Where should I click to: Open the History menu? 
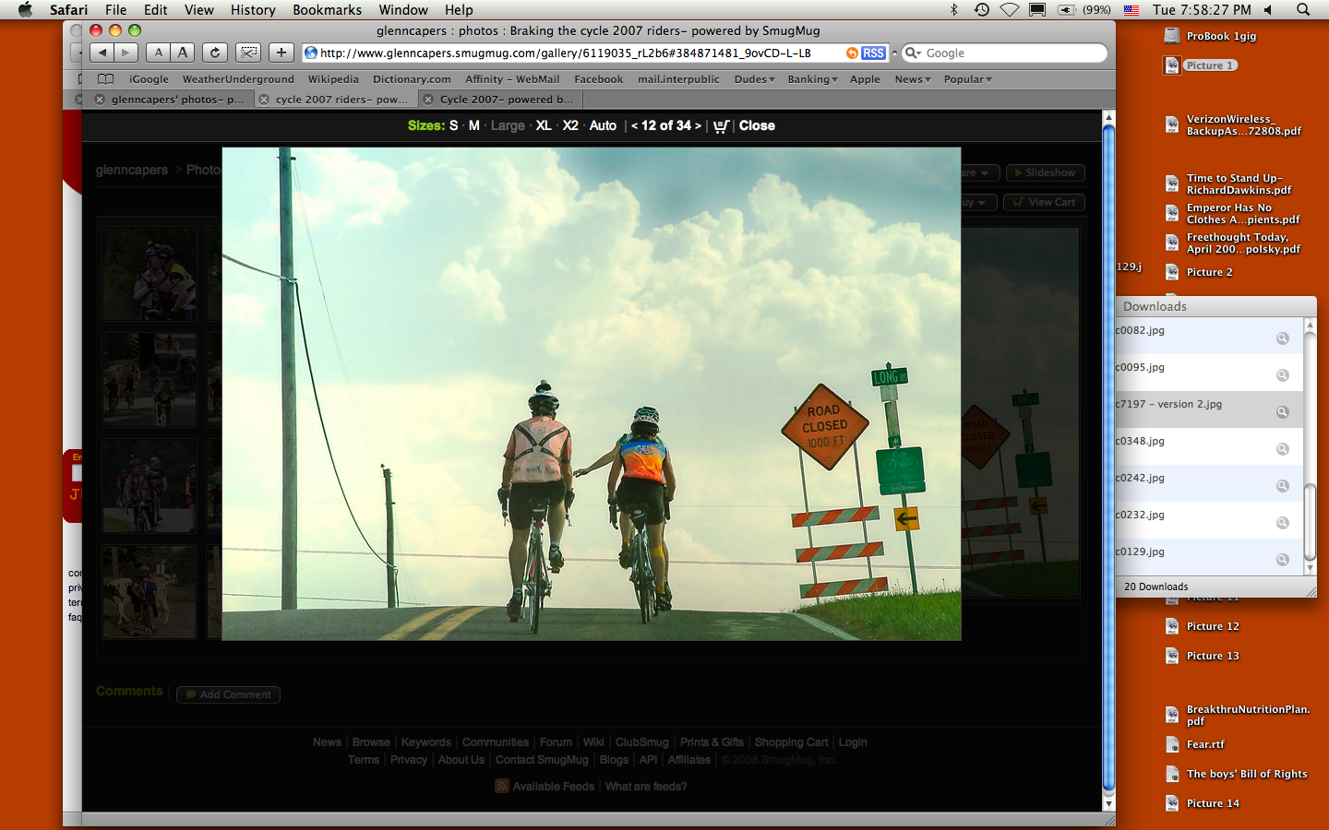(253, 9)
